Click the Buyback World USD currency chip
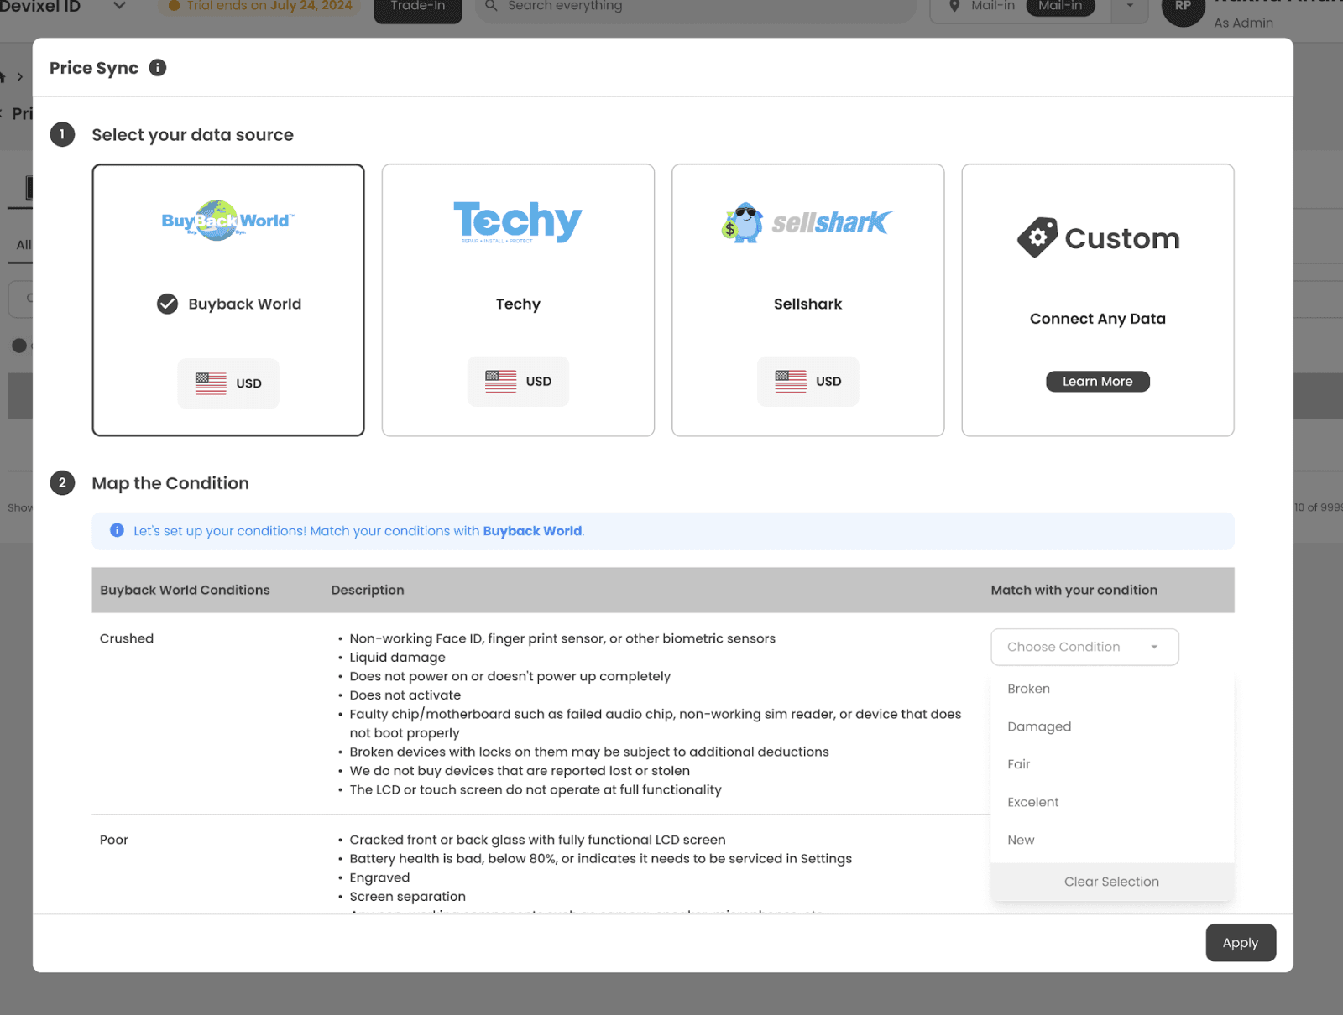The height and width of the screenshot is (1015, 1343). (228, 383)
